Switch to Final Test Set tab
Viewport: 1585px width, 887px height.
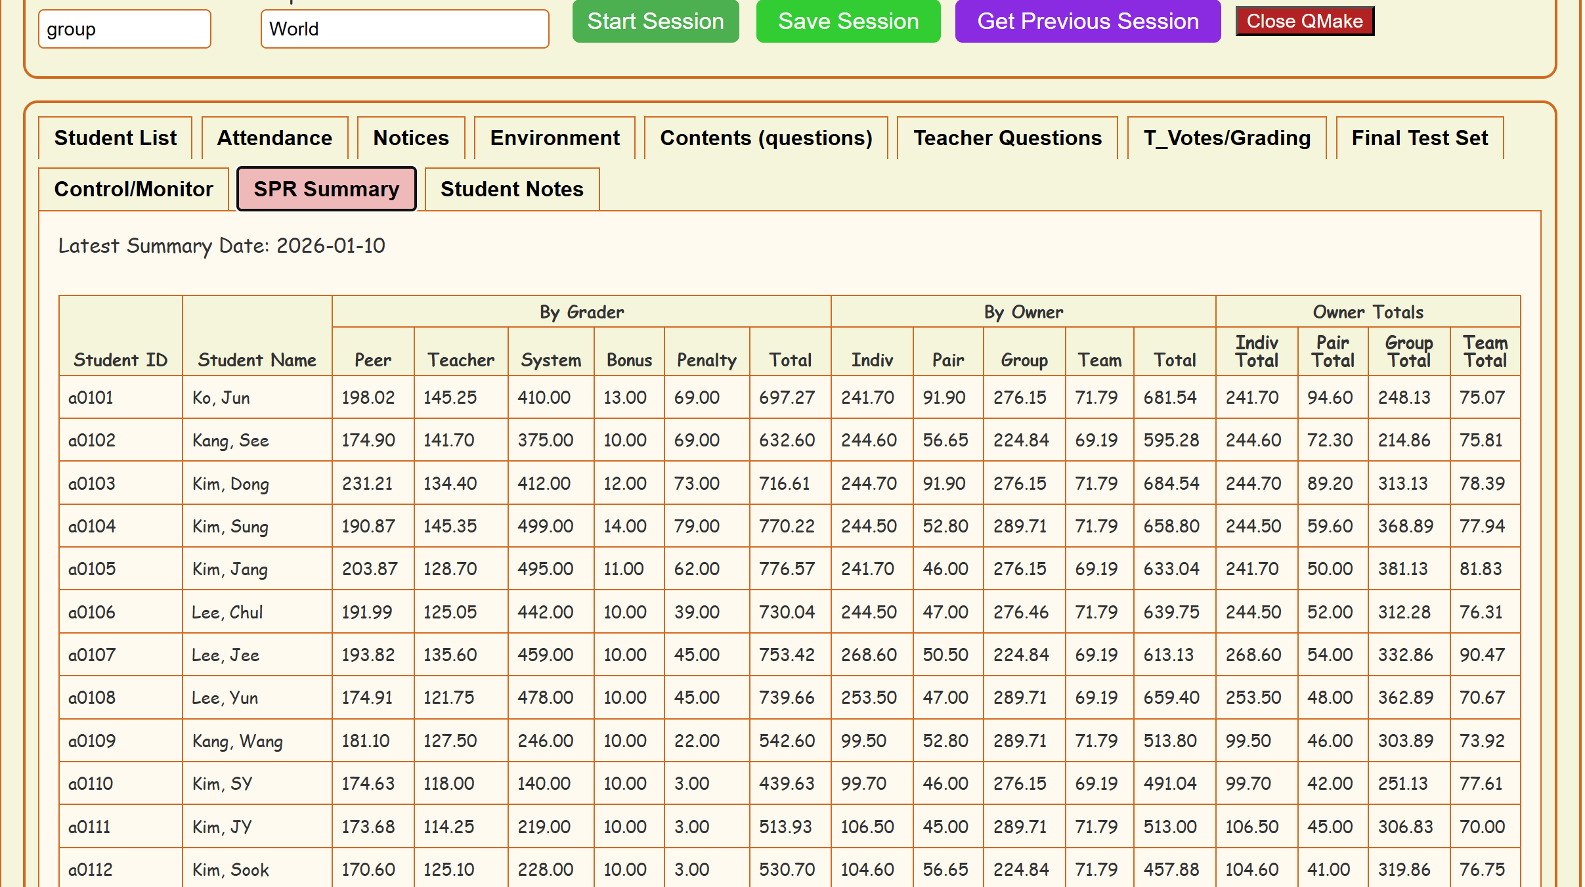(1420, 138)
